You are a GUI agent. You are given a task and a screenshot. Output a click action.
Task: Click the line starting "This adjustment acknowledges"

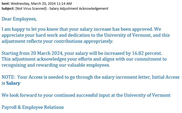pos(84,59)
